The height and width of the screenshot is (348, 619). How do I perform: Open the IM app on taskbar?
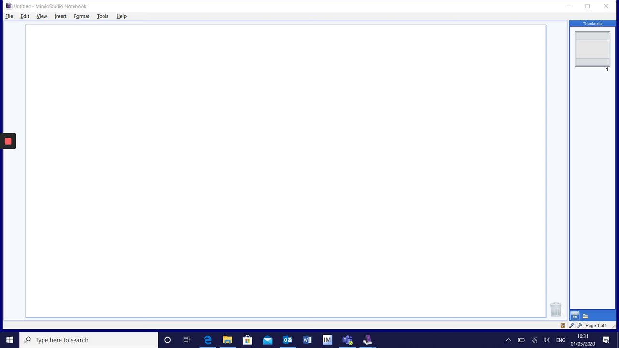[327, 340]
